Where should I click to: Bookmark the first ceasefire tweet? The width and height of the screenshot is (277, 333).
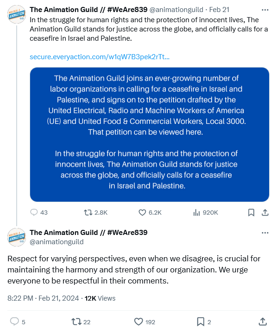pos(251,212)
